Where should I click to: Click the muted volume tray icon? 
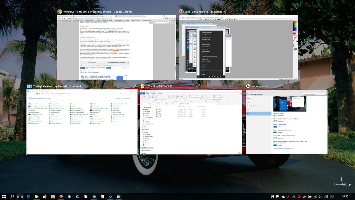coord(320,196)
